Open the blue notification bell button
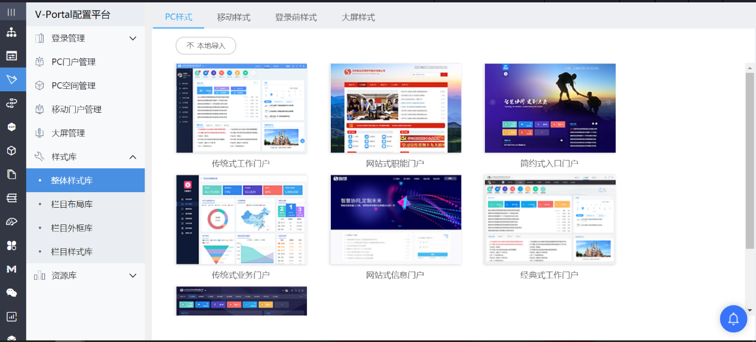The image size is (756, 342). (733, 318)
